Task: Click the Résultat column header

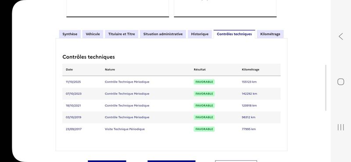Action: [x=200, y=70]
